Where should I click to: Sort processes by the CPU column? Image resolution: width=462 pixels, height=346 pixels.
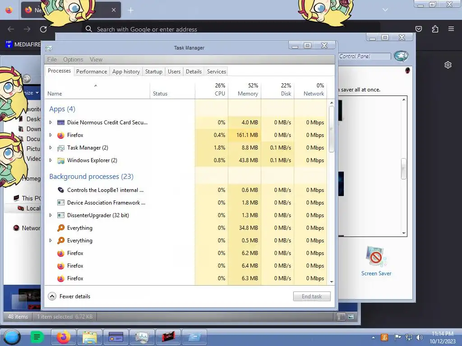point(212,90)
